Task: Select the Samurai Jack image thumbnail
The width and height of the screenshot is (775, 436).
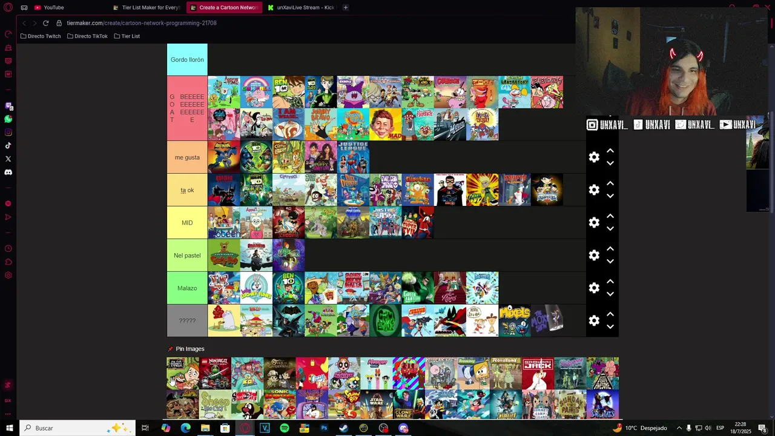Action: click(538, 373)
